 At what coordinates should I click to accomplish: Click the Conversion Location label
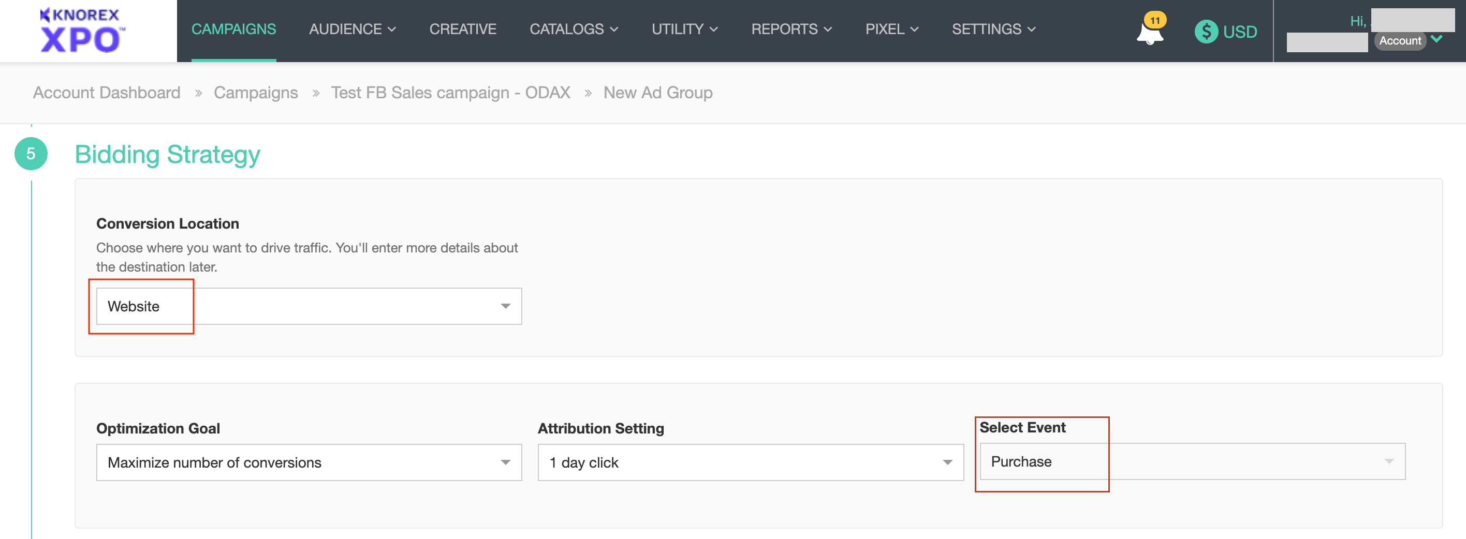point(167,223)
